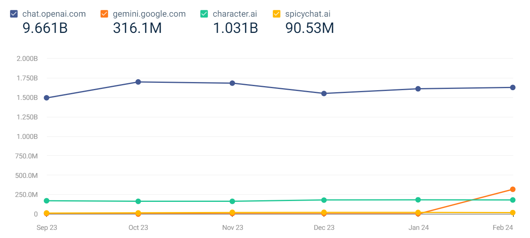Image resolution: width=530 pixels, height=238 pixels.
Task: Toggle the character.ai legend checkbox
Action: click(x=205, y=14)
